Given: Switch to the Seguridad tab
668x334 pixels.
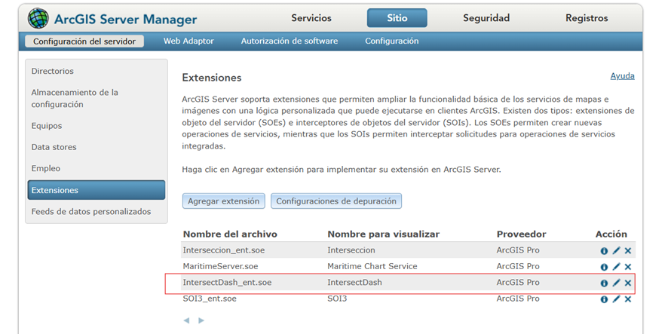Looking at the screenshot, I should coord(486,18).
